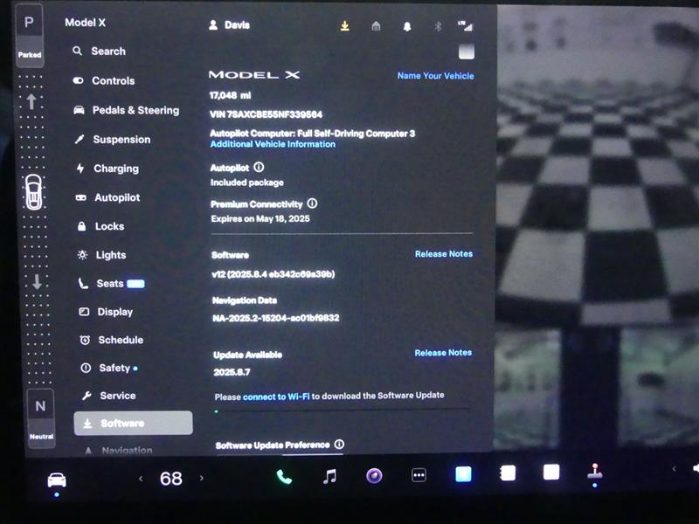Show Autopilot package info icon
The width and height of the screenshot is (699, 524).
click(259, 167)
